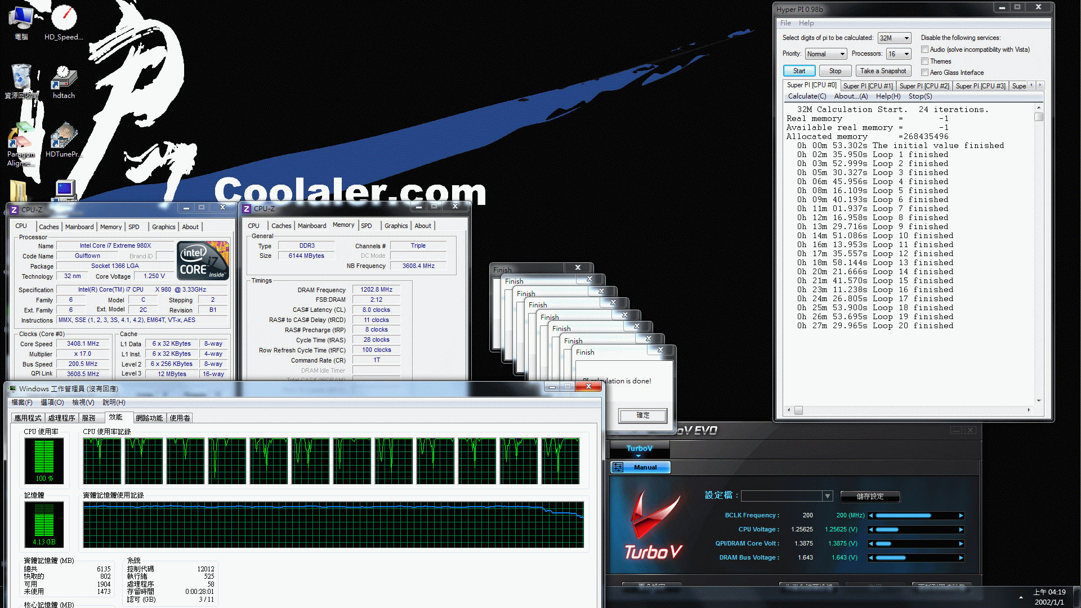
Task: Open the Processors count dropdown
Action: (899, 54)
